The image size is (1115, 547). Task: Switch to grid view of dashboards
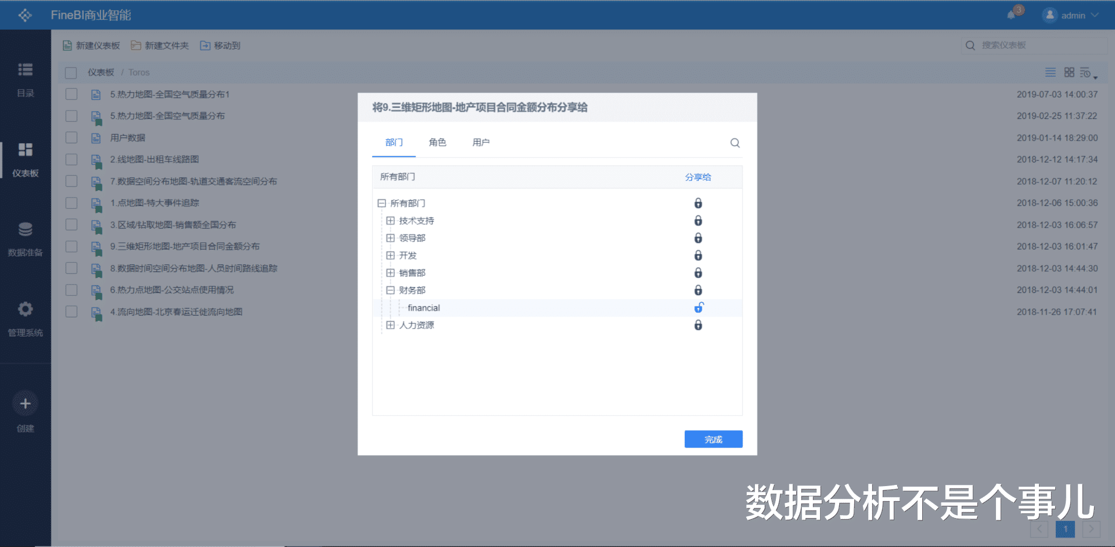point(1069,72)
